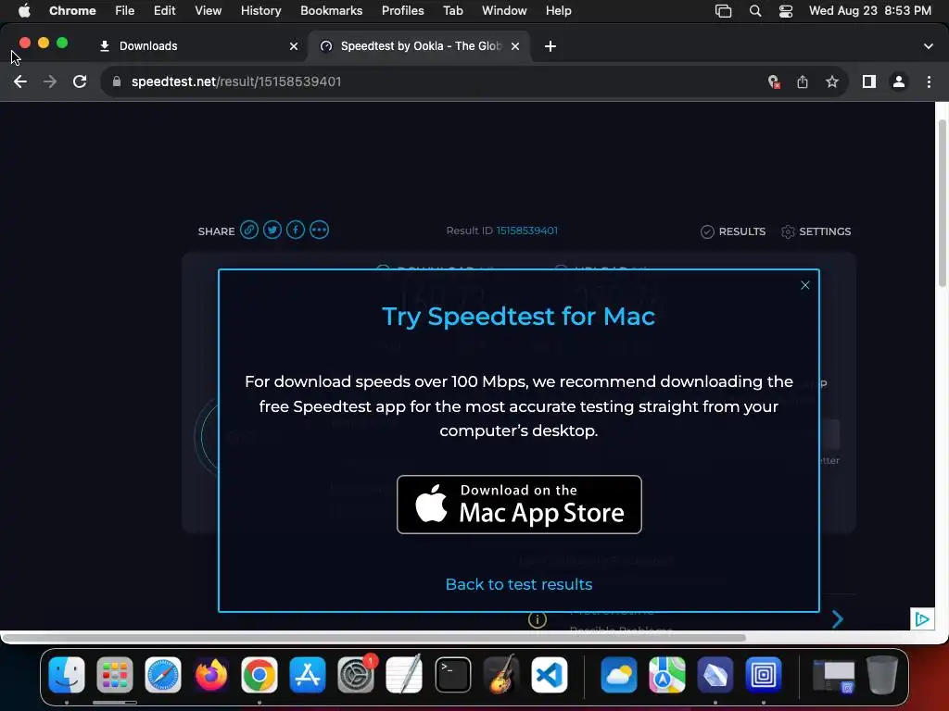Click the AdChoices icon
The height and width of the screenshot is (711, 949).
point(922,619)
